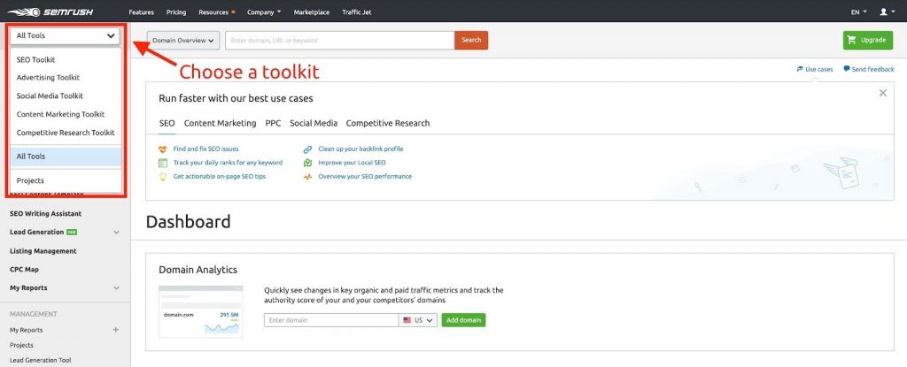This screenshot has width=907, height=367.
Task: Open the Company menu dropdown
Action: point(264,11)
